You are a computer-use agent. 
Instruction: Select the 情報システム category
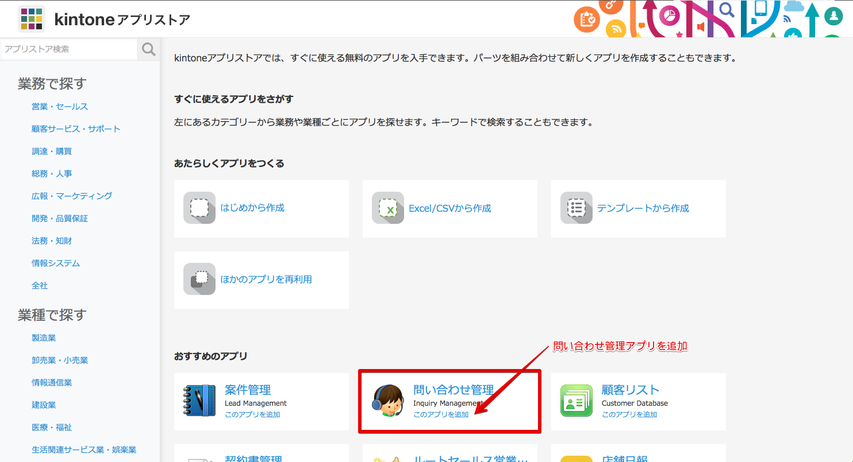pyautogui.click(x=56, y=263)
